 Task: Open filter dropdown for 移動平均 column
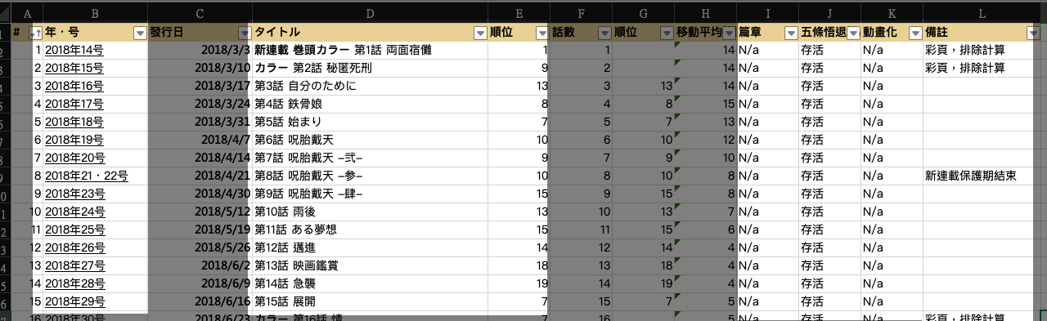(x=728, y=33)
